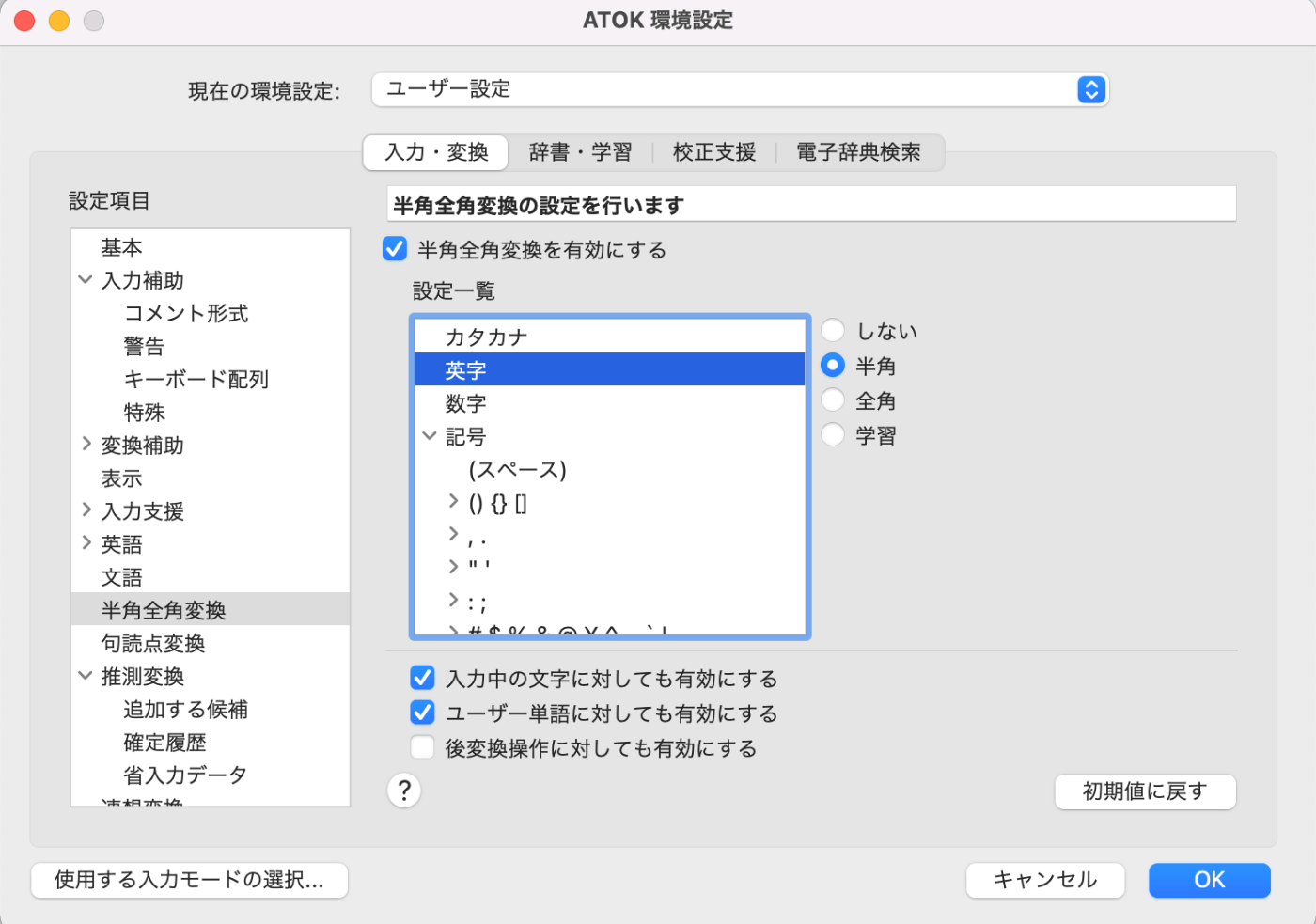This screenshot has height=924, width=1316.
Task: Toggle 半角全角変換を有効にする checkbox
Action: 395,249
